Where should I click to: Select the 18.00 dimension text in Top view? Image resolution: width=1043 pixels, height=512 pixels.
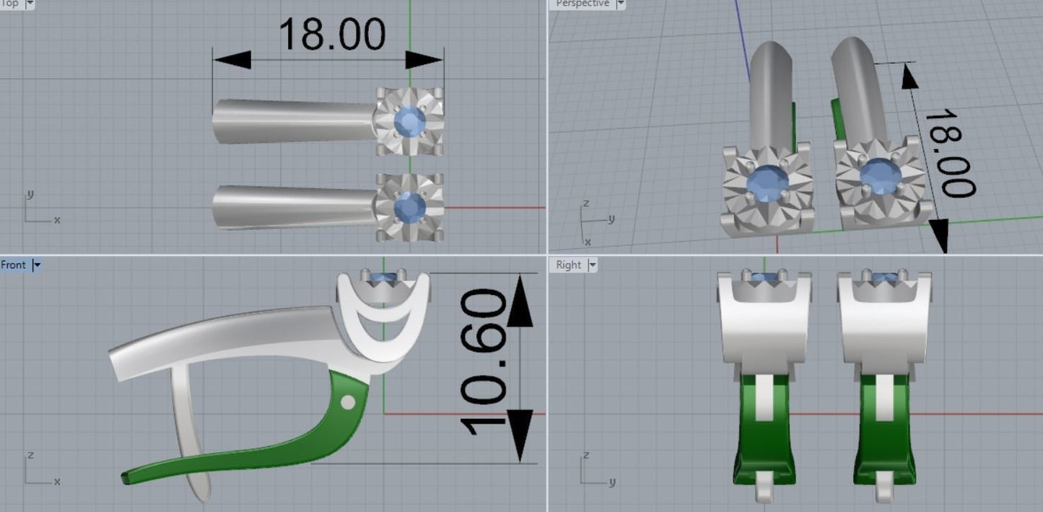pyautogui.click(x=331, y=35)
